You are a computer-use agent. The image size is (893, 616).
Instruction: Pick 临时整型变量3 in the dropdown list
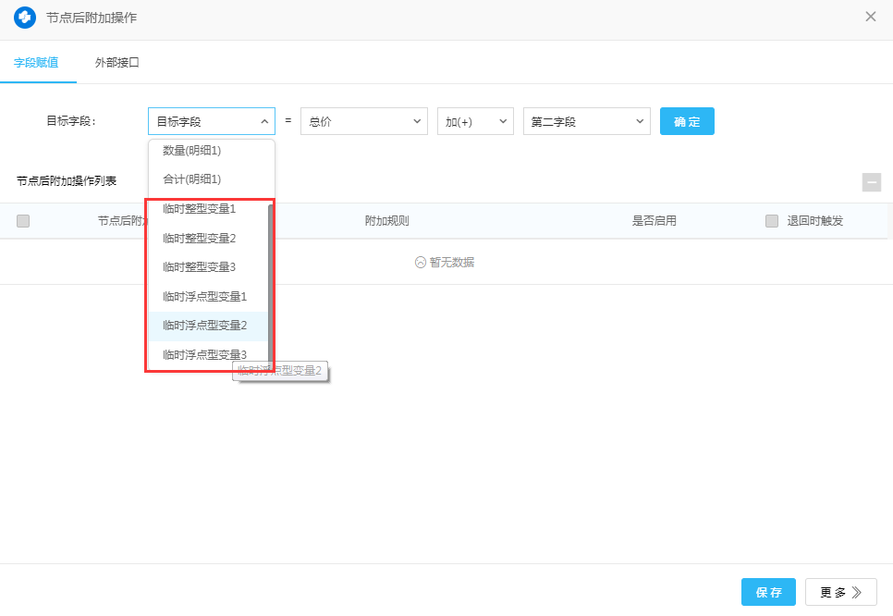200,267
